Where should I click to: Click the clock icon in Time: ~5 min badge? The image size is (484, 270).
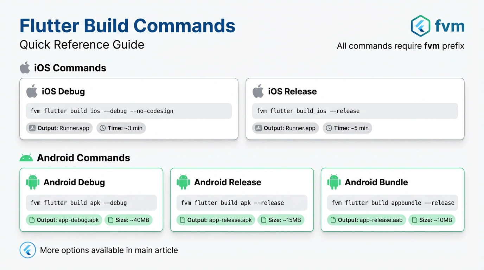click(x=329, y=128)
